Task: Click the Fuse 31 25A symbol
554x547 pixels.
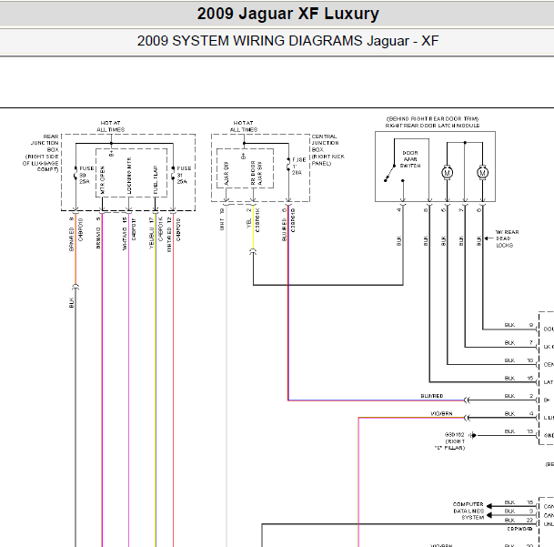Action: click(173, 173)
